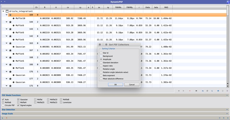Click the red X cancel icon at bottom left

click(x=7, y=118)
